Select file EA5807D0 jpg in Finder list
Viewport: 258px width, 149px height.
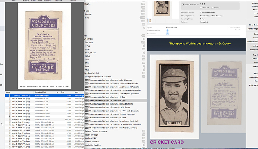pos(44,96)
